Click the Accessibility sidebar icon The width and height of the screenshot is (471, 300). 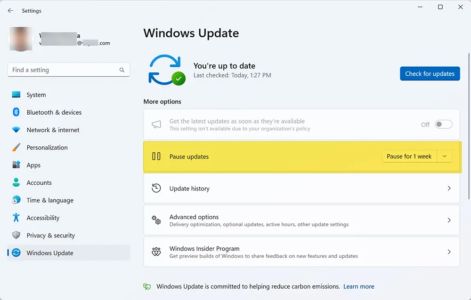[16, 218]
